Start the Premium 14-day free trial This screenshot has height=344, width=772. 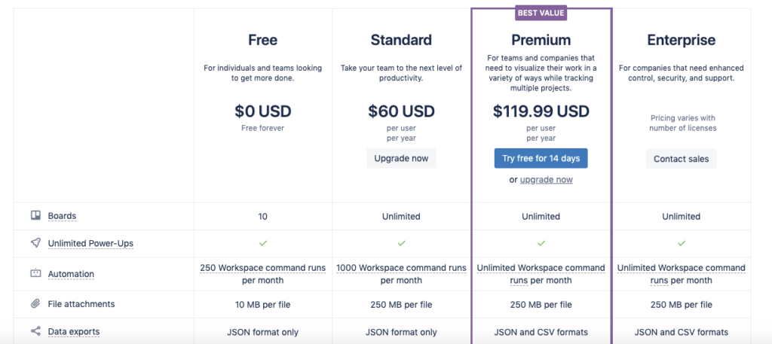point(541,159)
